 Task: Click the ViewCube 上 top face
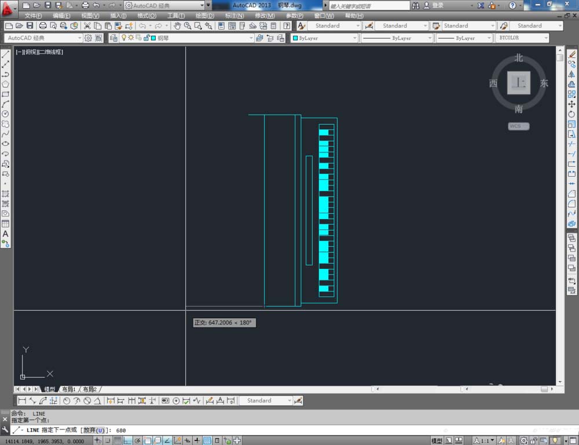coord(518,83)
